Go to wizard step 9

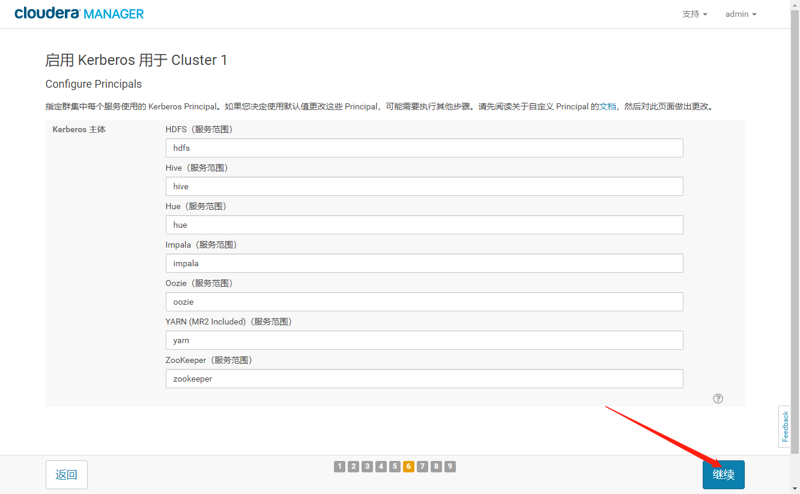point(450,466)
